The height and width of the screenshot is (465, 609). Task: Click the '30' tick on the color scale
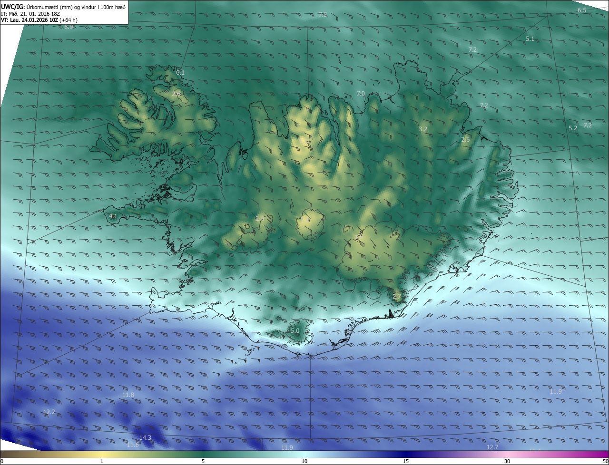click(507, 461)
